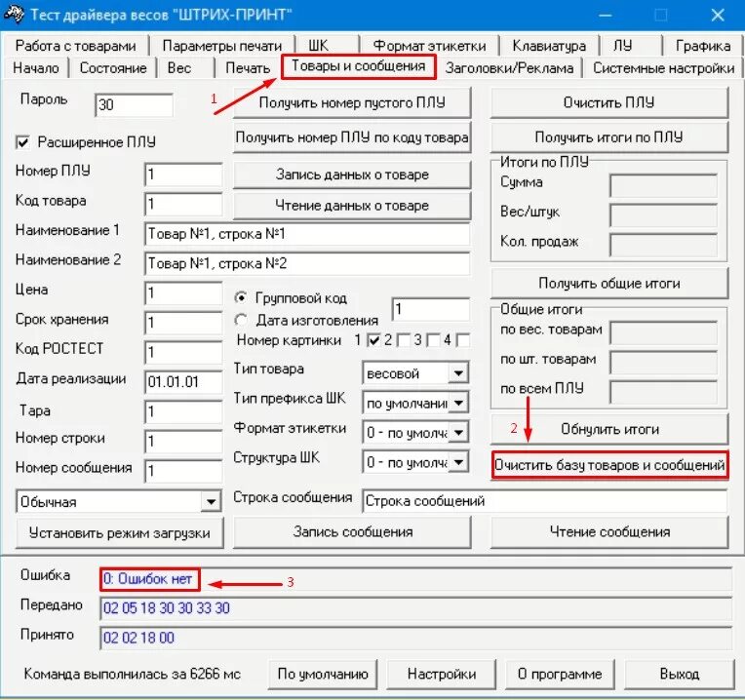Image resolution: width=745 pixels, height=700 pixels.
Task: Click the По умолчанию button
Action: (323, 674)
